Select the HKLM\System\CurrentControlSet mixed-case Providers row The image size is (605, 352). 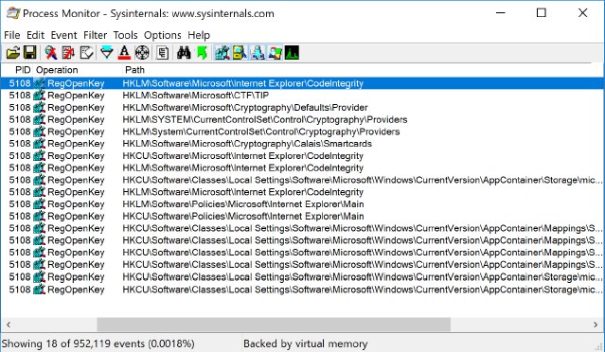[x=303, y=132]
